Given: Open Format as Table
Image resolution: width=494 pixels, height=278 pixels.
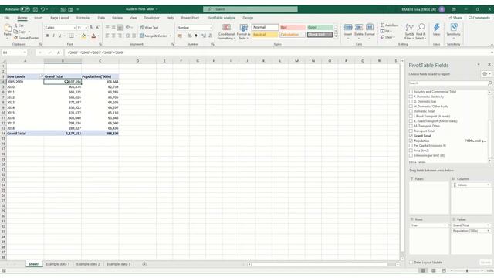Looking at the screenshot, I should [243, 32].
